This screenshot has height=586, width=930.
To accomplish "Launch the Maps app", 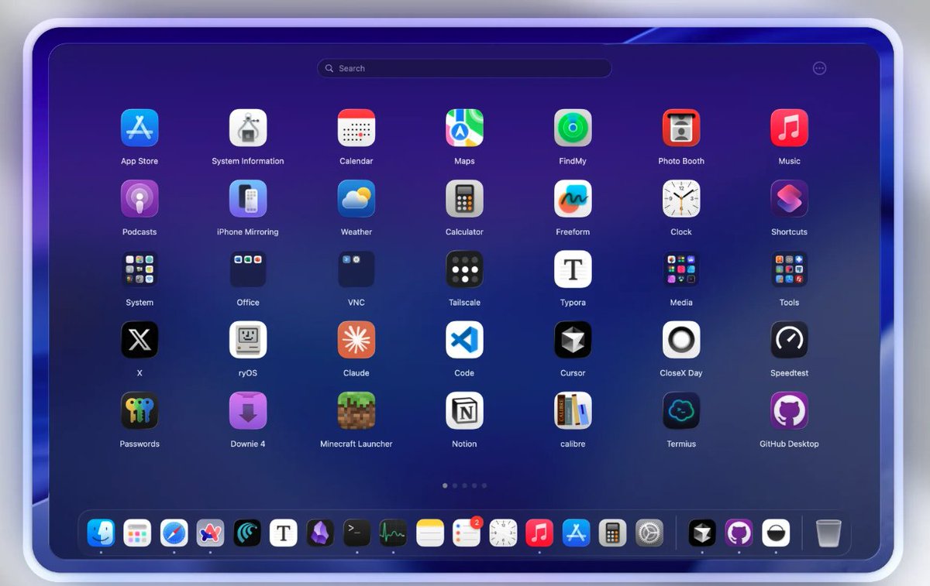I will coord(464,128).
